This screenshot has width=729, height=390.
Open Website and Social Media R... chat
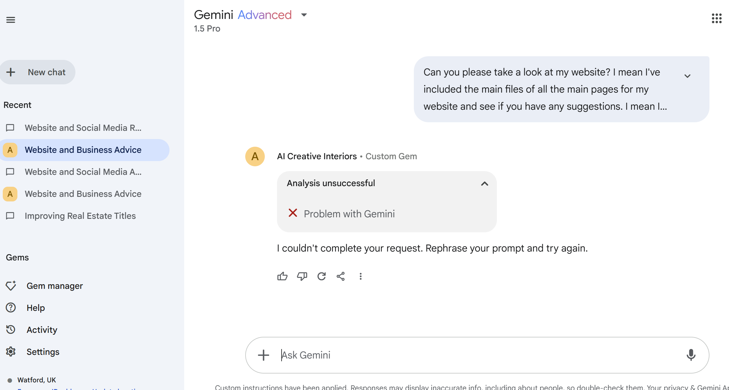(83, 128)
